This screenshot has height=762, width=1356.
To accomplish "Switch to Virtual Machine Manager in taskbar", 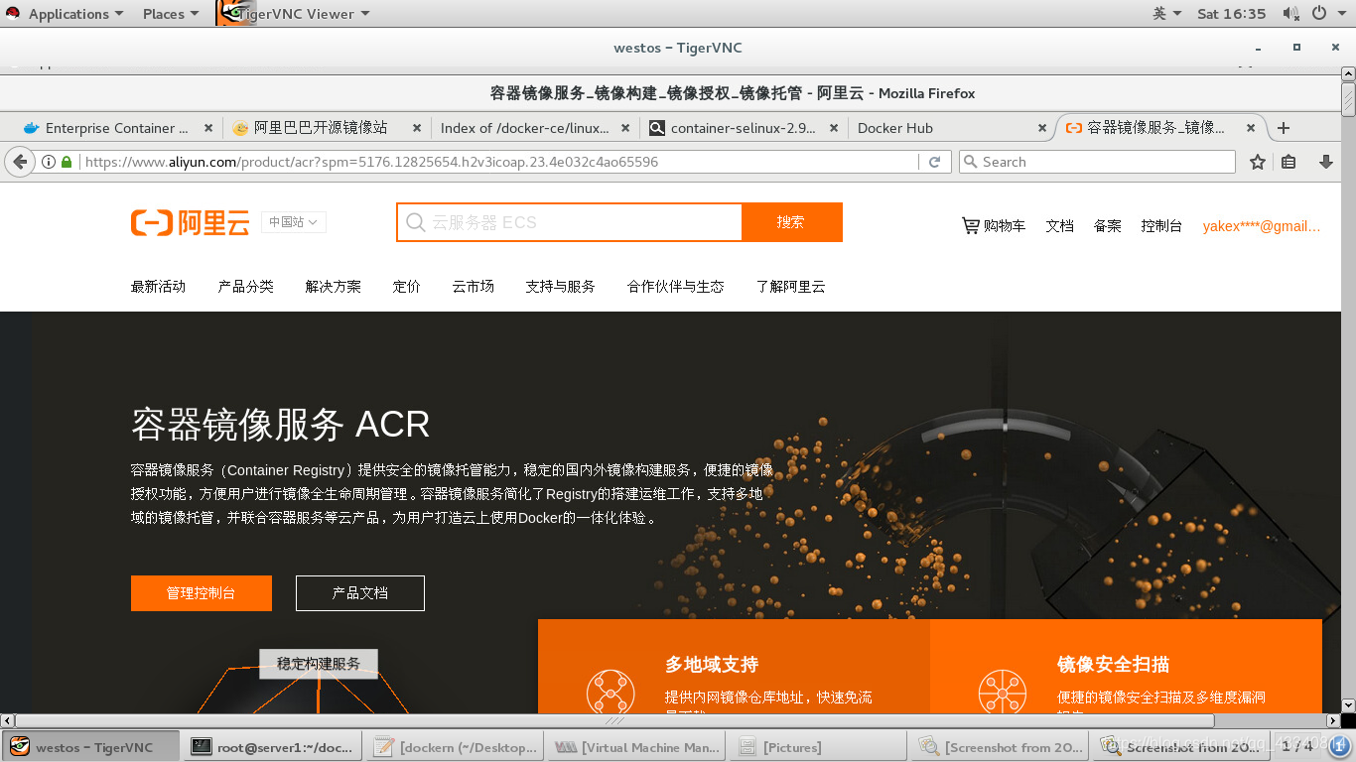I will point(637,747).
